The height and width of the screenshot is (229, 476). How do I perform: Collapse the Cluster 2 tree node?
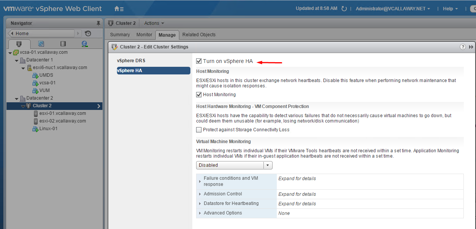(23, 106)
